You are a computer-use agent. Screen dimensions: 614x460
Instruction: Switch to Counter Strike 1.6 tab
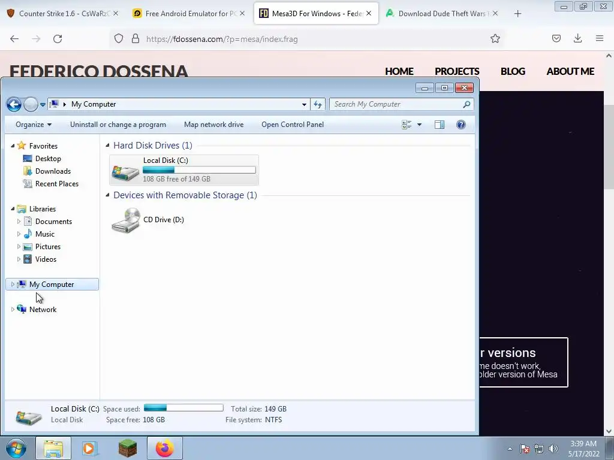pyautogui.click(x=62, y=13)
